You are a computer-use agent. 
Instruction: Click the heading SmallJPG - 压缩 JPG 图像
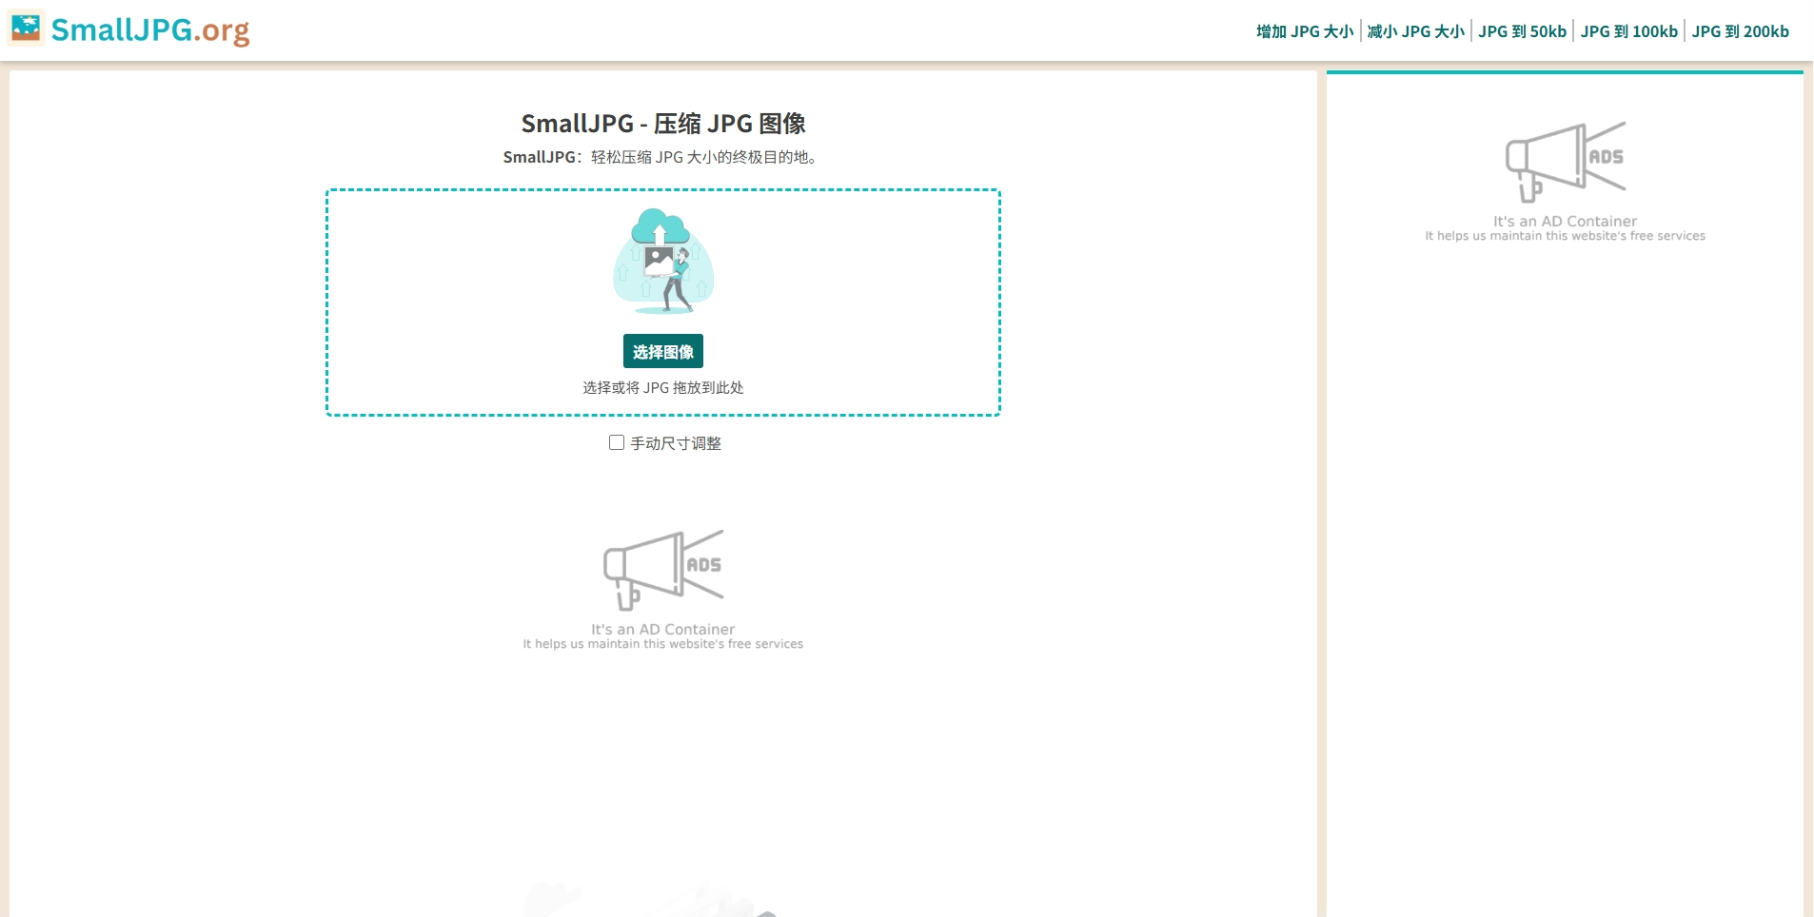coord(663,124)
